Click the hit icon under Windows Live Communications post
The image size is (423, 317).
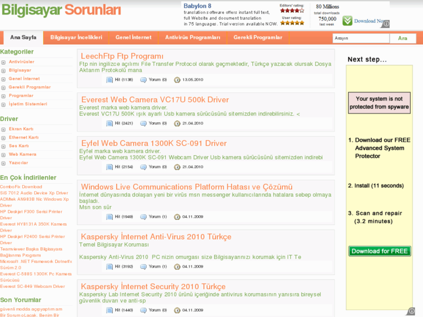click(x=109, y=216)
